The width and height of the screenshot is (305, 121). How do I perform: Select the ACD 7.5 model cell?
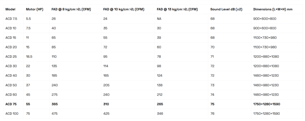pyautogui.click(x=11, y=19)
